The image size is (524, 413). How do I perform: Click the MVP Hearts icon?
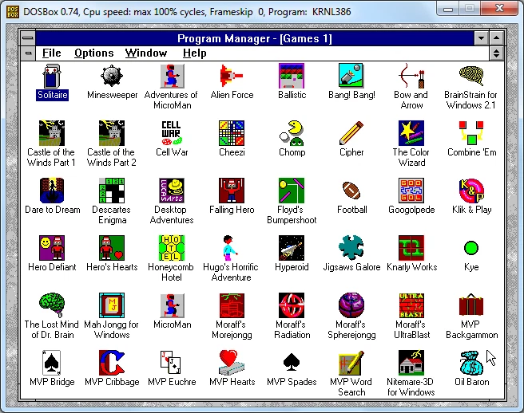232,363
